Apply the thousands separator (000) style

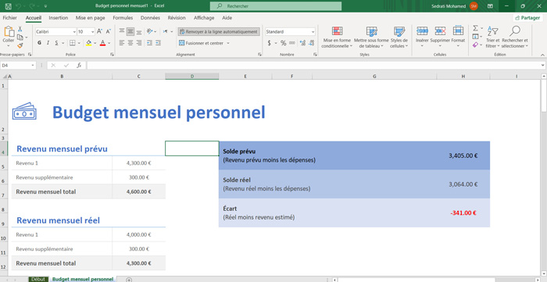[x=292, y=43]
